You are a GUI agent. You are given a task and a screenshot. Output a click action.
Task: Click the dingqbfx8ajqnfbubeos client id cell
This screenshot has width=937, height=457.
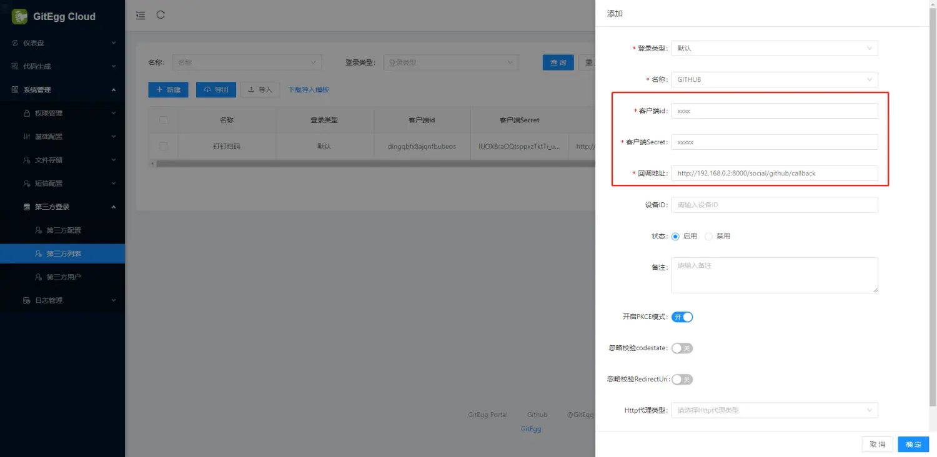coord(422,146)
